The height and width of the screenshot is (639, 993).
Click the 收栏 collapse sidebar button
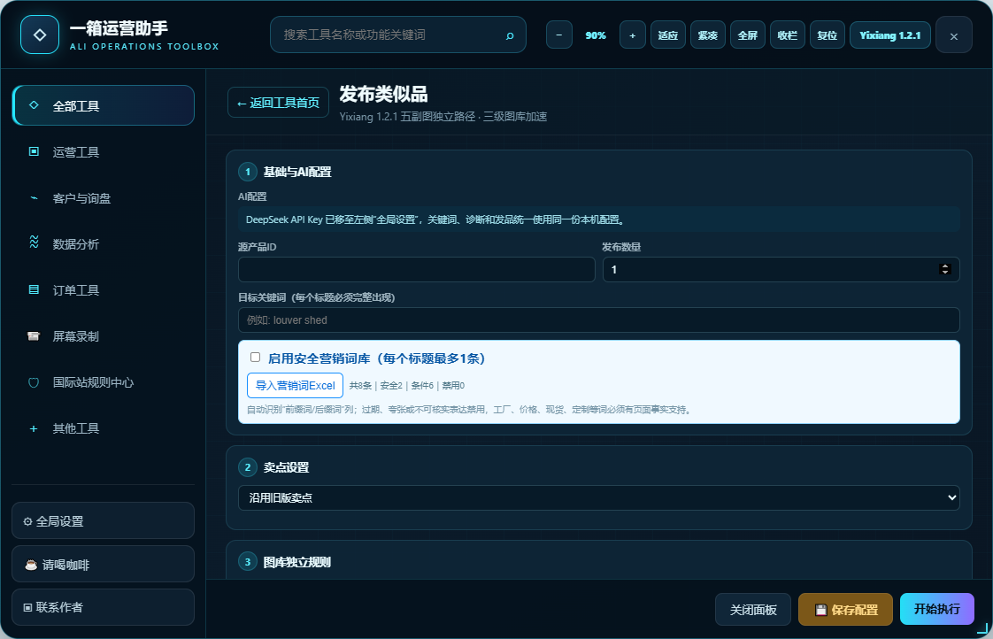click(787, 35)
